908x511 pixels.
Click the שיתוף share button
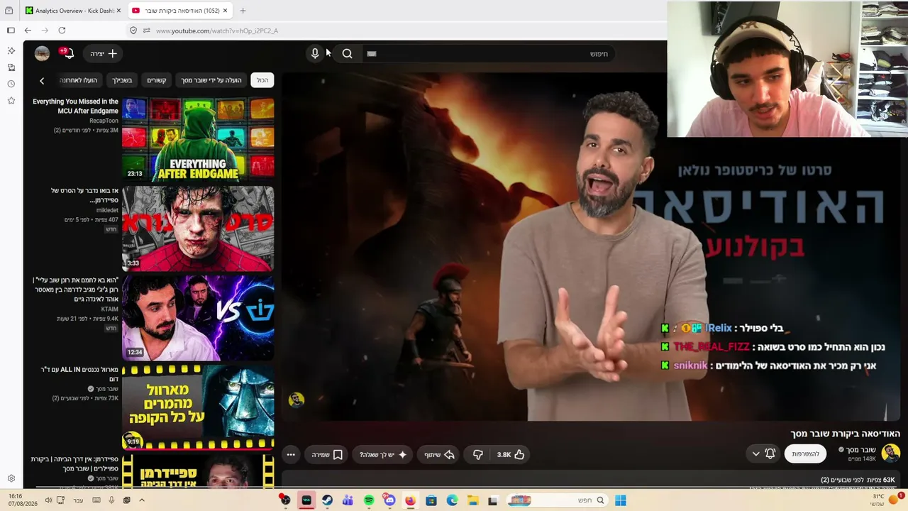pyautogui.click(x=440, y=454)
